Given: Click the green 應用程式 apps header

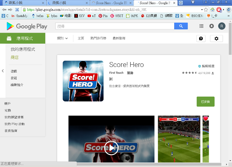Looking at the screenshot, I should (x=23, y=38).
